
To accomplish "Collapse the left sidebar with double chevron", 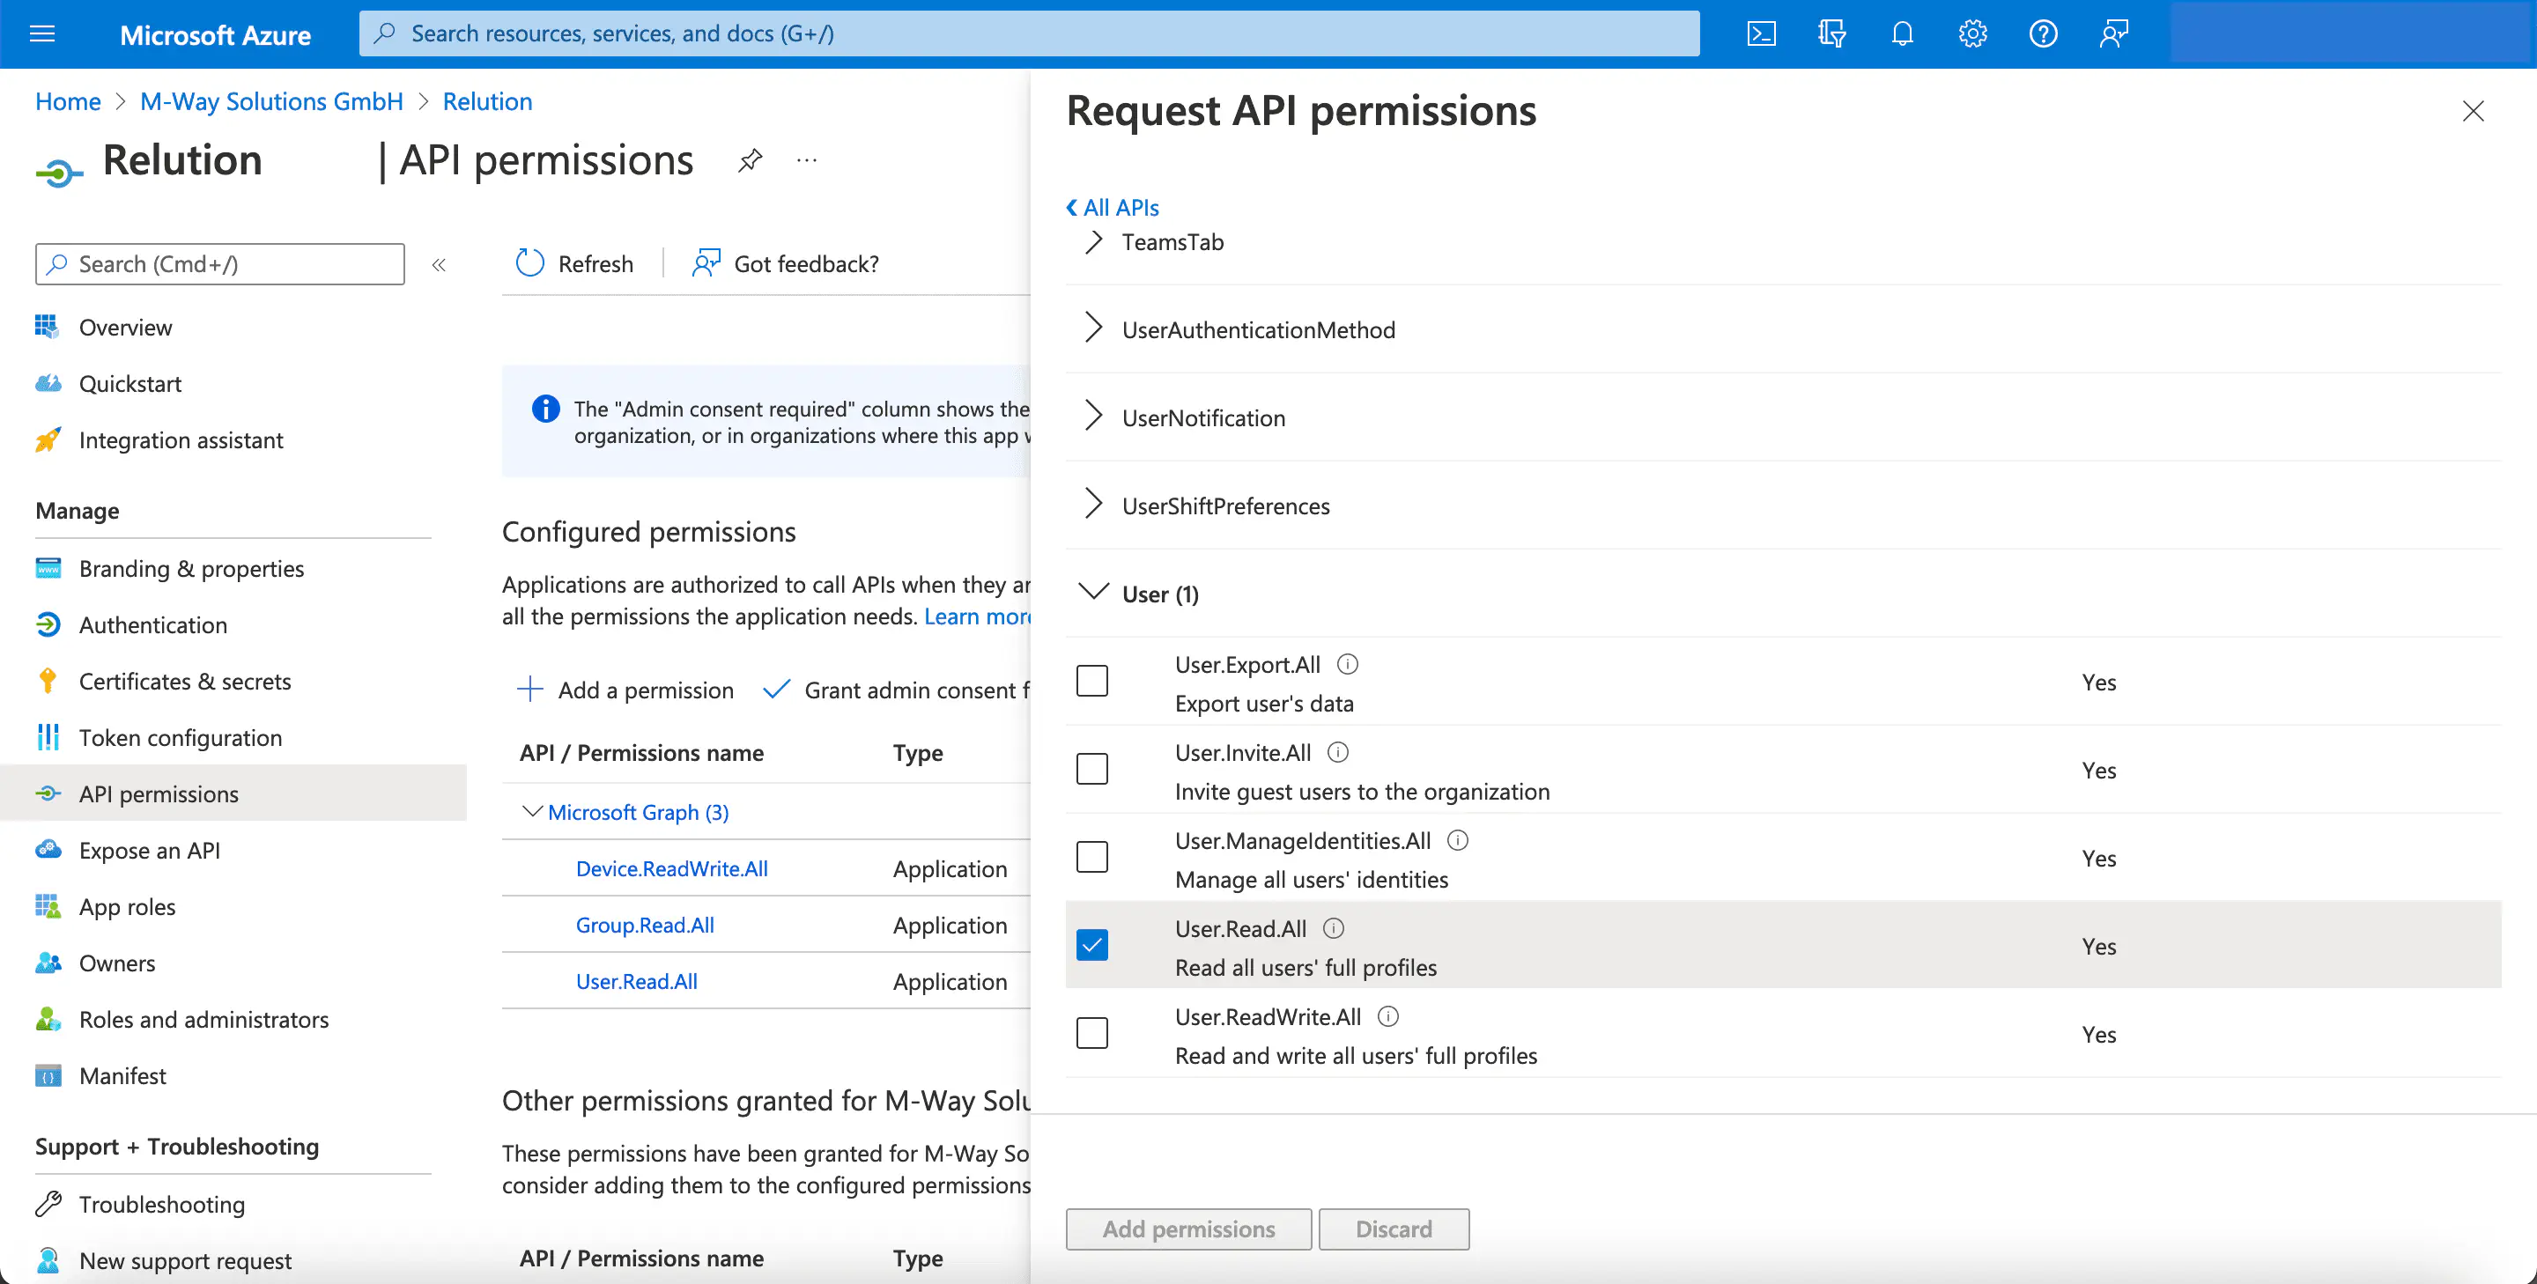I will pos(440,264).
